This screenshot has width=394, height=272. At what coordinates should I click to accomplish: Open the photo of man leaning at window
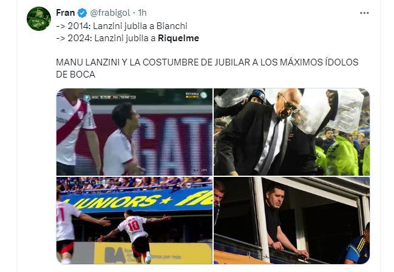coord(292,221)
